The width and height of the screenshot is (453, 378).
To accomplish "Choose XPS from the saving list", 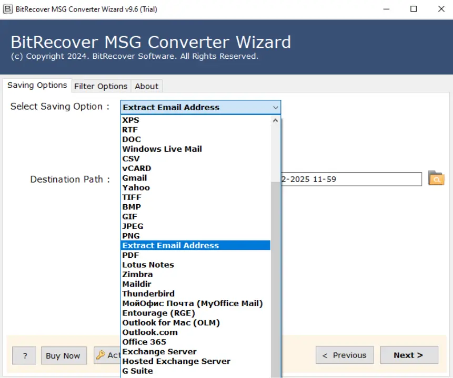I will [x=196, y=120].
